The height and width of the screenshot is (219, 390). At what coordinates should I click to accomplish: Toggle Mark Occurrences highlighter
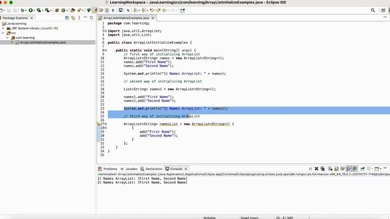(95, 10)
